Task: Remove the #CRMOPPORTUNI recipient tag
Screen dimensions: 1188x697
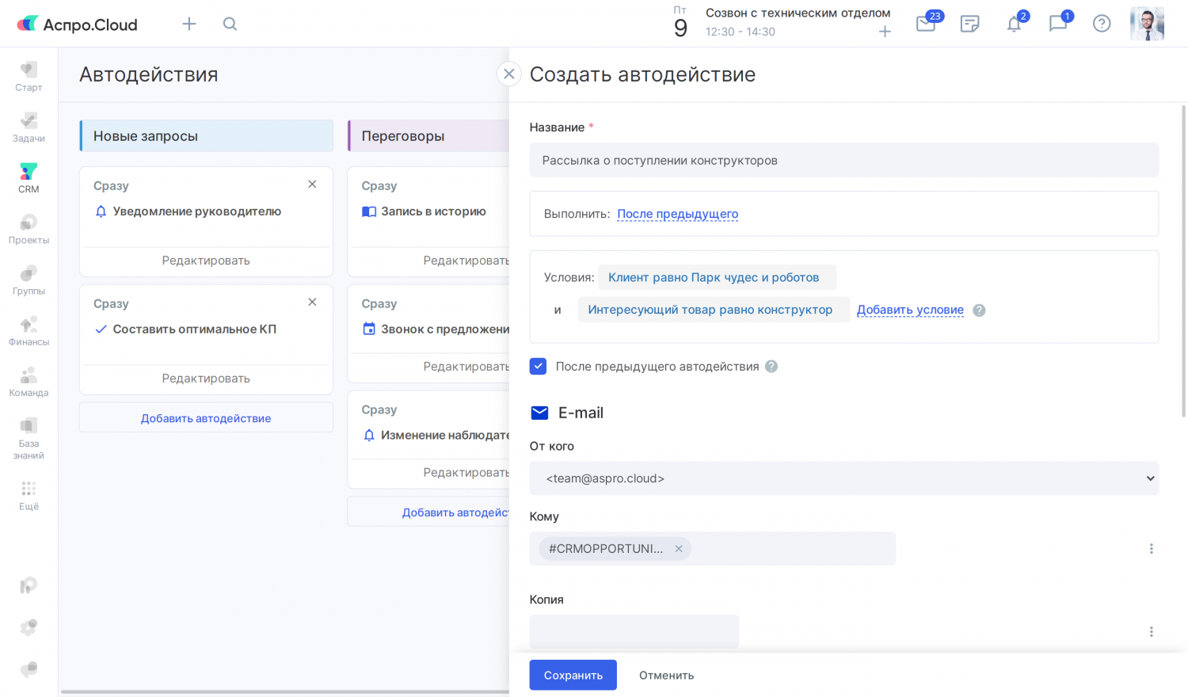Action: (679, 549)
